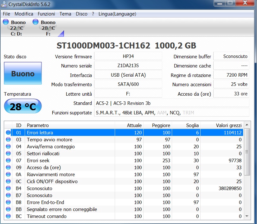Click the drive letter field F:
The height and width of the screenshot is (224, 257).
(128, 93)
